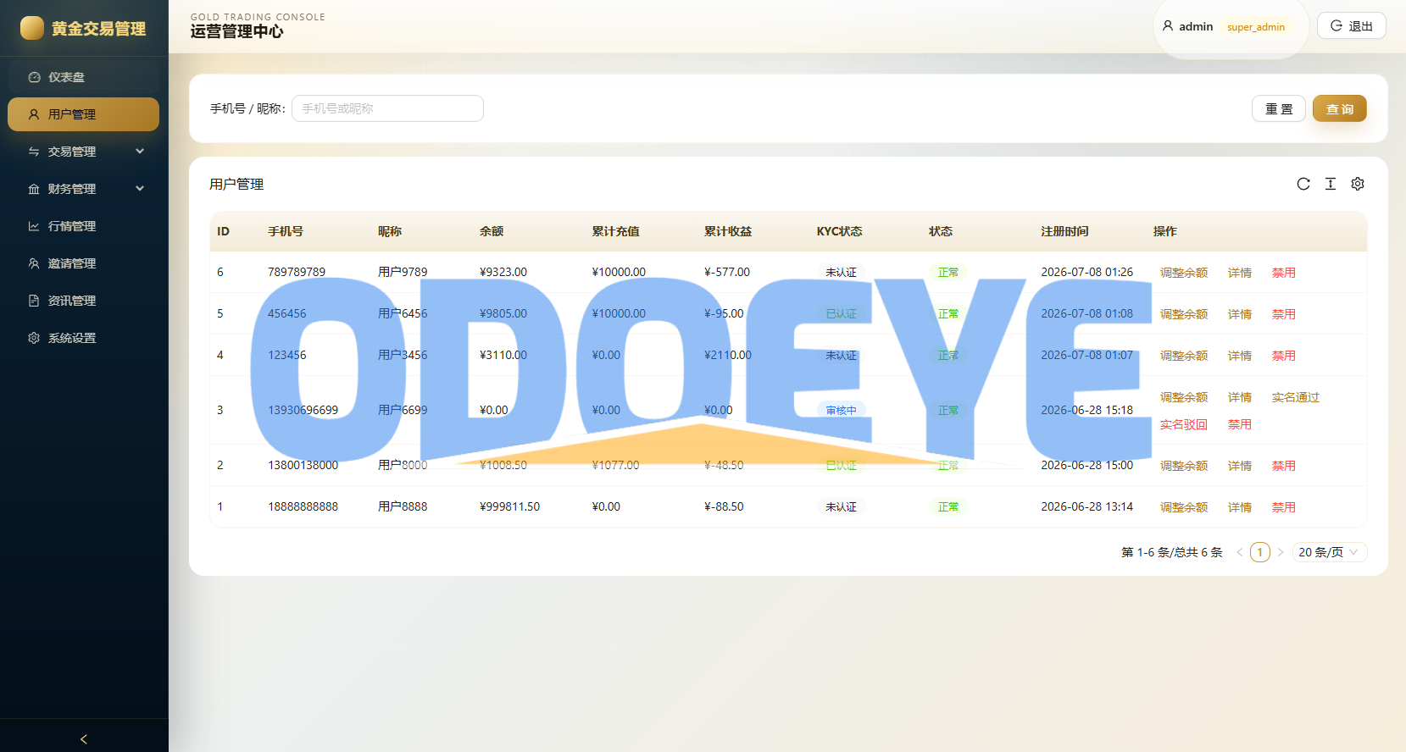1406x752 pixels.
Task: Select 用户管理 in the sidebar
Action: click(83, 114)
